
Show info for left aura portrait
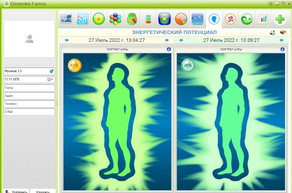pyautogui.click(x=169, y=49)
